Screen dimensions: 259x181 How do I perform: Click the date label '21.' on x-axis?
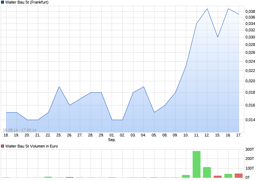coord(38,135)
